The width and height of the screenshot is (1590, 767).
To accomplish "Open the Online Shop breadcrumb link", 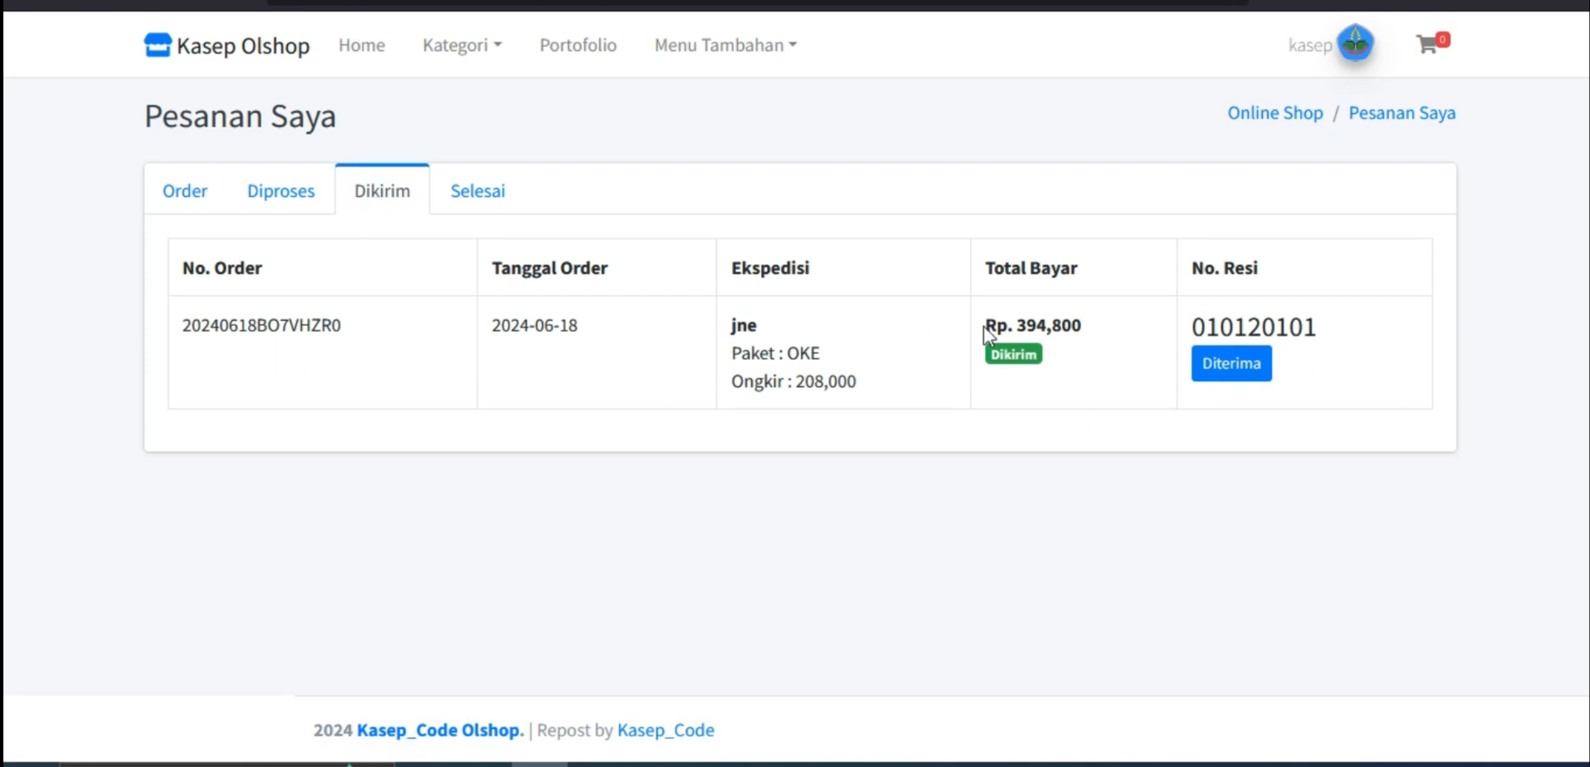I will [x=1275, y=113].
